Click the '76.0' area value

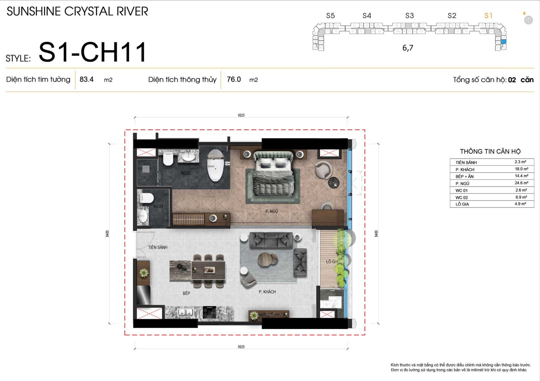tap(234, 79)
